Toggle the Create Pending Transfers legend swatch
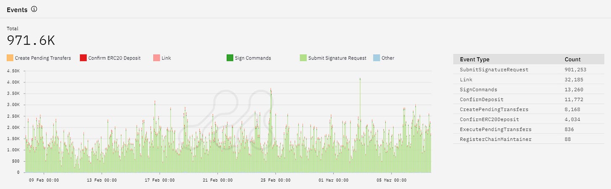Screen dimensions: 611x189 (10, 58)
